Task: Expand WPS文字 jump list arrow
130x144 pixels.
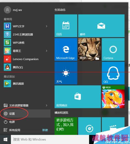Action: click(x=47, y=26)
